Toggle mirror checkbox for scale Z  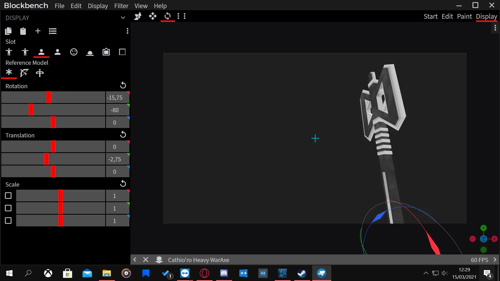[x=8, y=221]
